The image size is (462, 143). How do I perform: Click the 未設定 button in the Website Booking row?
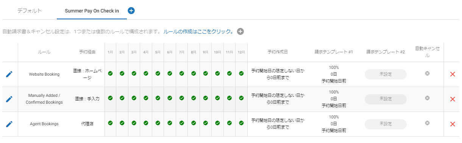tap(386, 74)
